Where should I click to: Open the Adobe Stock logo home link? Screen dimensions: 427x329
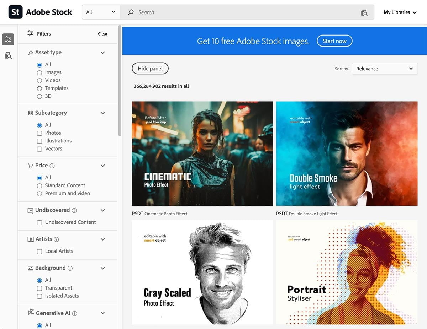[40, 12]
